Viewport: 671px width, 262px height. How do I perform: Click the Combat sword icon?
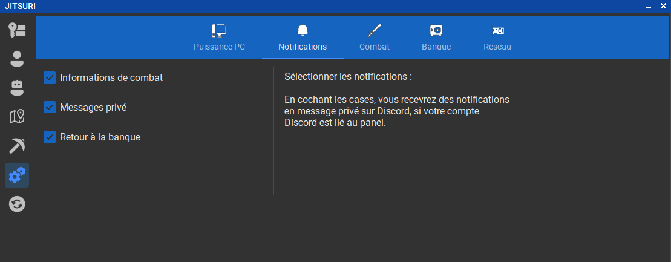click(x=375, y=30)
